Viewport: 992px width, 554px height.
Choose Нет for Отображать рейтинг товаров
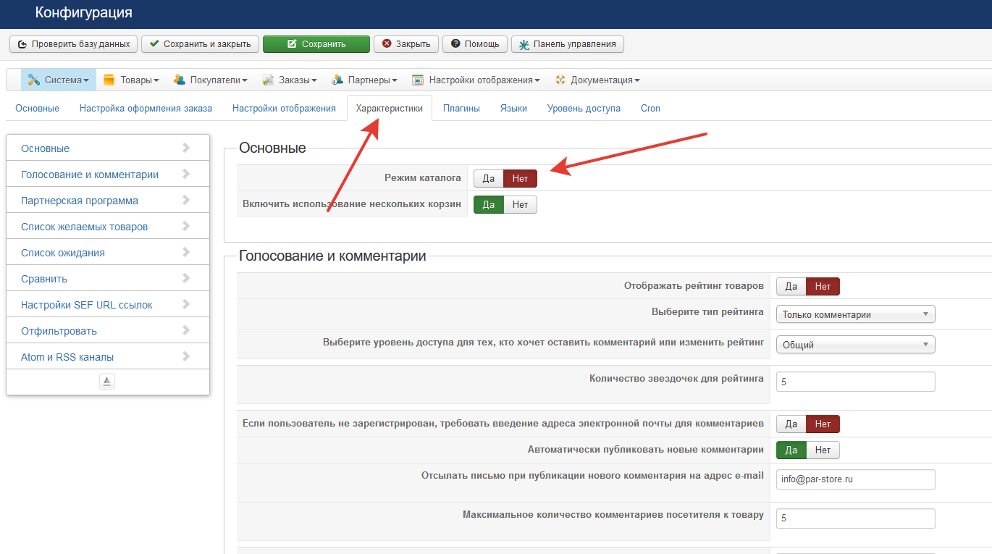823,286
